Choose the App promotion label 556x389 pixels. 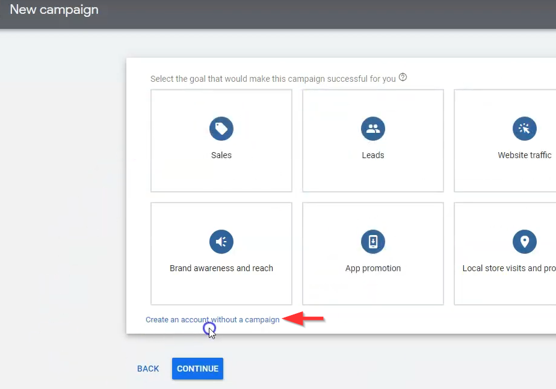(x=373, y=268)
